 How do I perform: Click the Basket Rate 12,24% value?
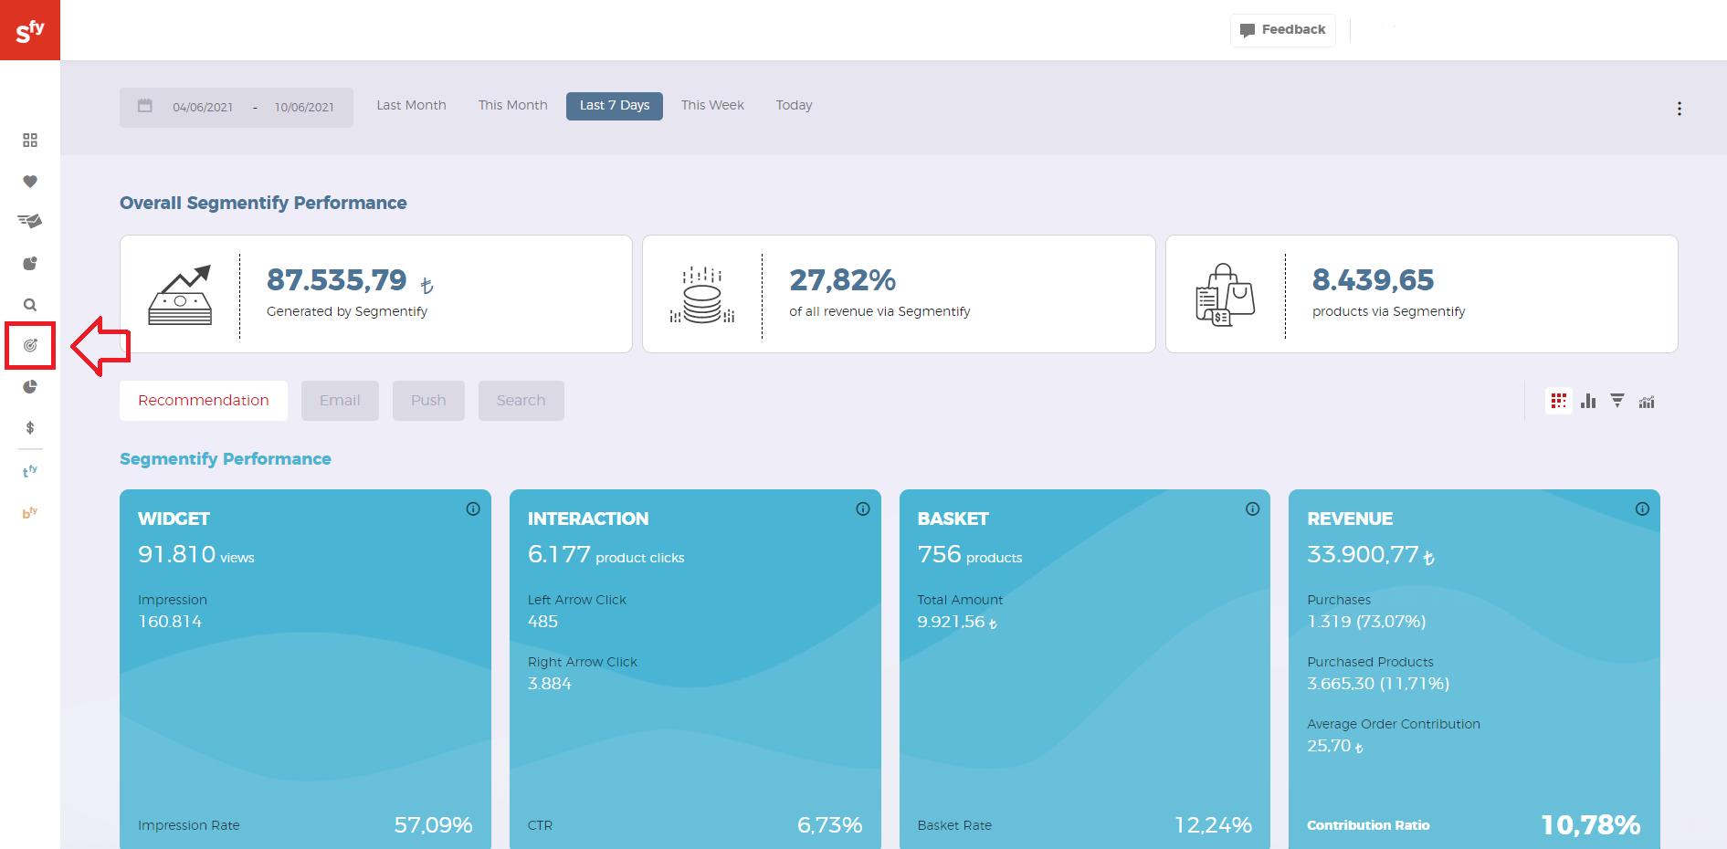click(1213, 825)
